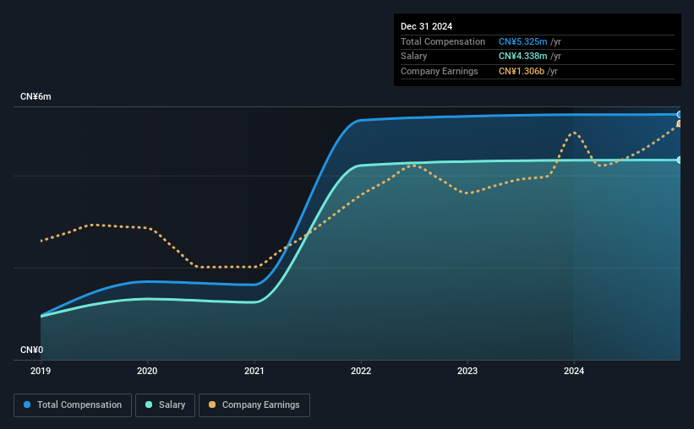Click the orange Company Earnings legend dot

click(212, 405)
